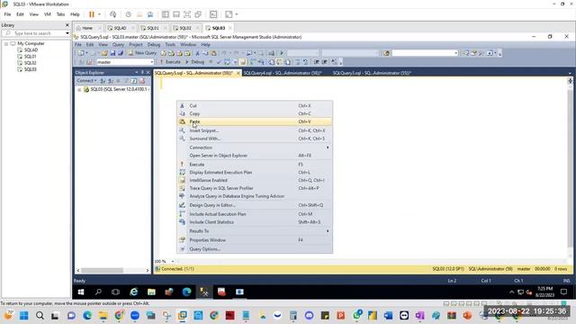Viewport: 576px width, 324px height.
Task: Open the VMware VM menu
Action: 48,14
